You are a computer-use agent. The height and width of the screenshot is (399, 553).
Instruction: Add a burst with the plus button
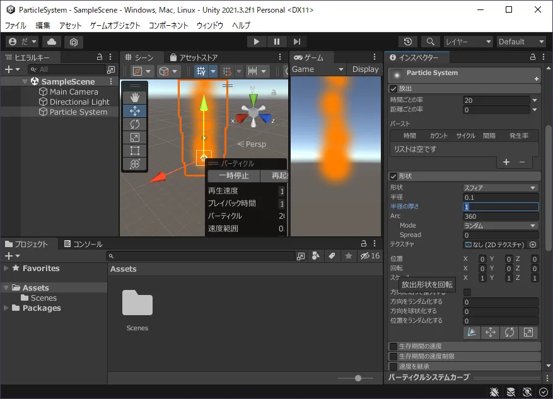tap(506, 162)
